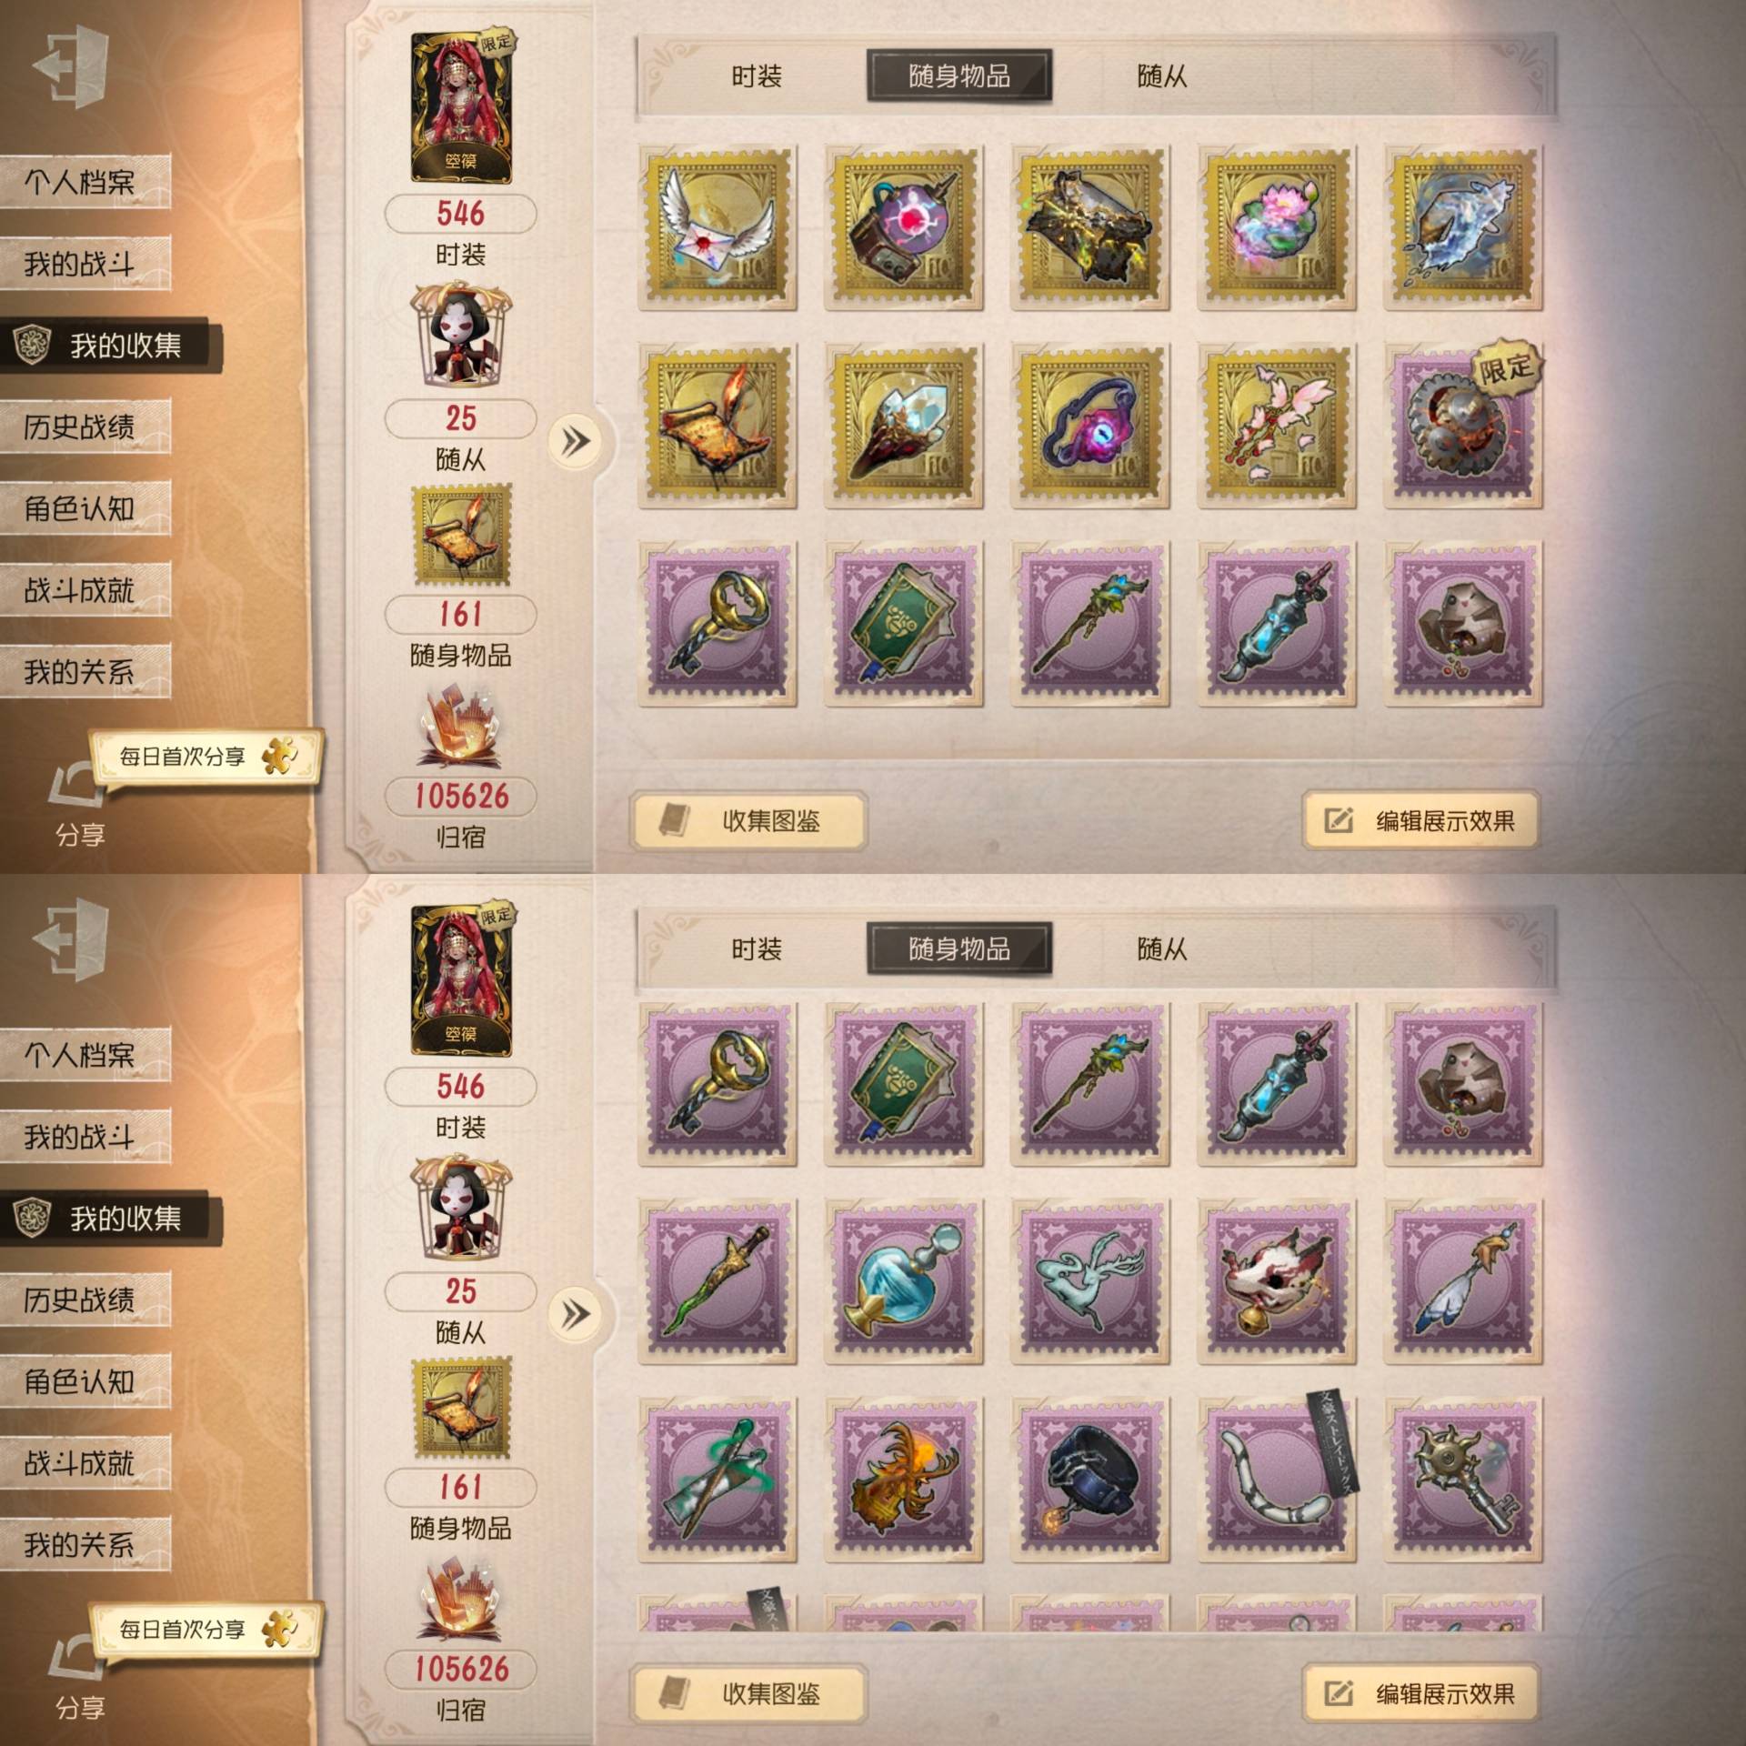Click 每日首次分享 share bubble in upper screenshot
This screenshot has width=1746, height=1746.
click(x=206, y=757)
